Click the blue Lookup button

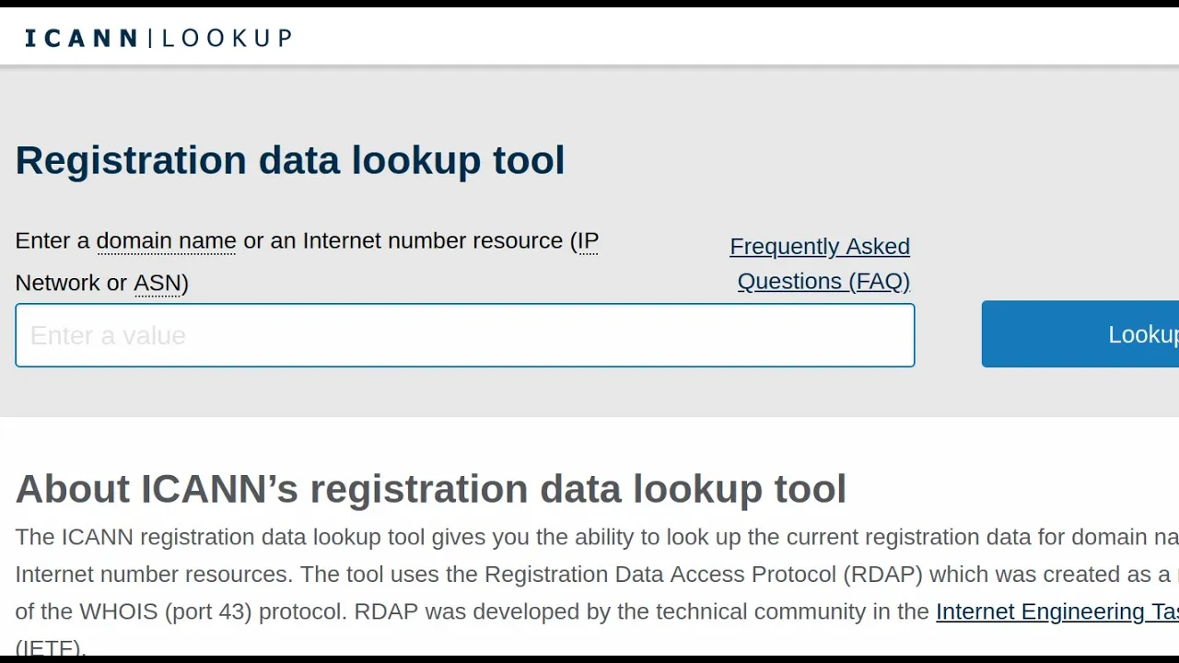click(x=1080, y=334)
